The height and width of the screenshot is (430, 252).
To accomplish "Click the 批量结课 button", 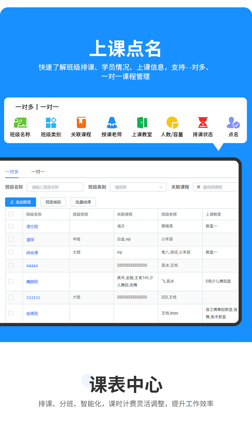I will [x=83, y=202].
